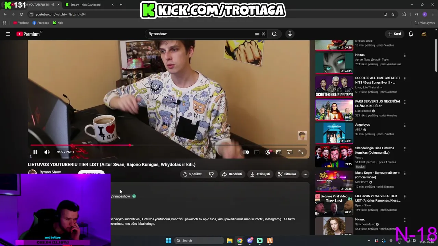Image resolution: width=438 pixels, height=246 pixels.
Task: Open the Lietuvos Viral Video Tier List thumbnail
Action: pos(334,204)
